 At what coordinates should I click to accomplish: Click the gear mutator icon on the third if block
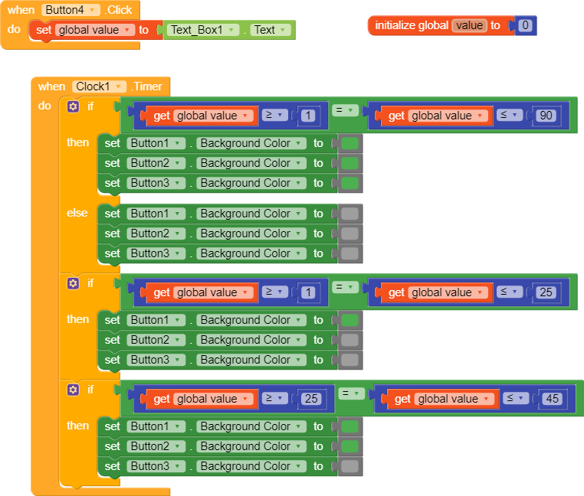click(x=73, y=390)
